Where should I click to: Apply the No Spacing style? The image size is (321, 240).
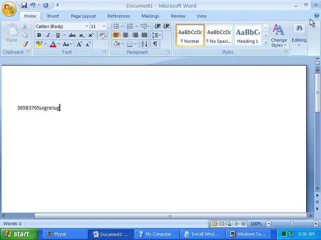pos(219,36)
